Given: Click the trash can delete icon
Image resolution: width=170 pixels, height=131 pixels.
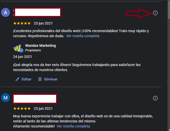Looking at the screenshot, I should tap(40, 79).
